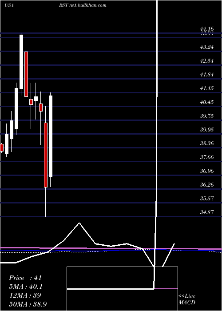This screenshot has height=311, width=222.
Task: Click the BST ns1.bullkhan.com title text
Action: (x=83, y=5)
